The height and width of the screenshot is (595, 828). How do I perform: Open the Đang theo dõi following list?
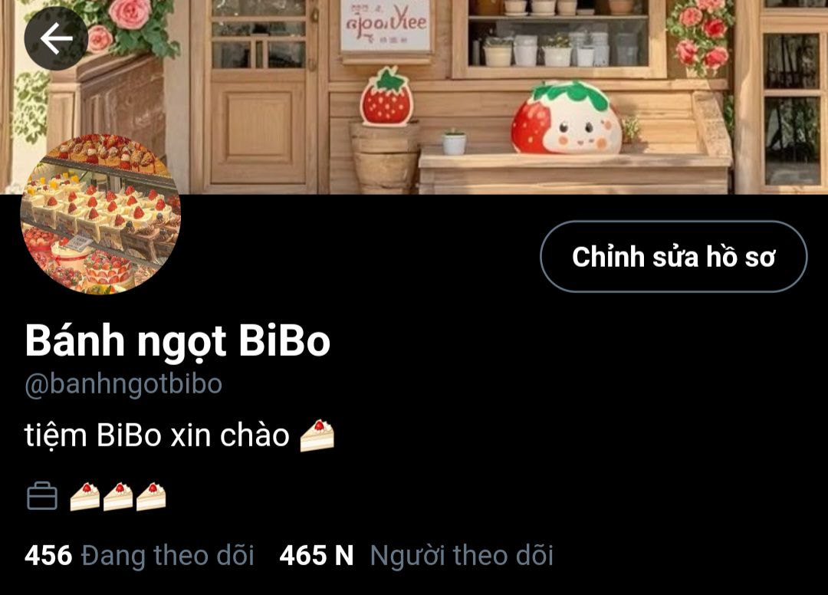(168, 556)
